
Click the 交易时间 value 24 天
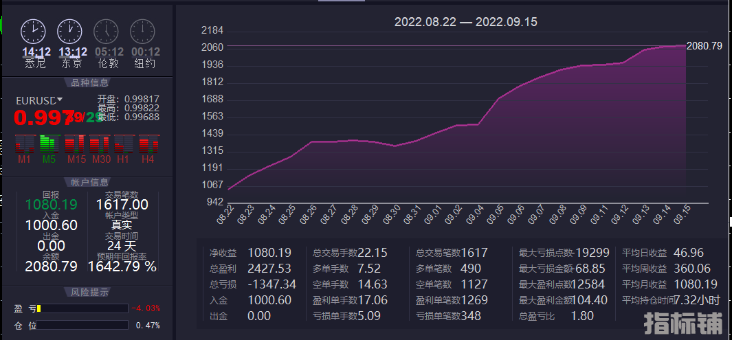pyautogui.click(x=122, y=246)
